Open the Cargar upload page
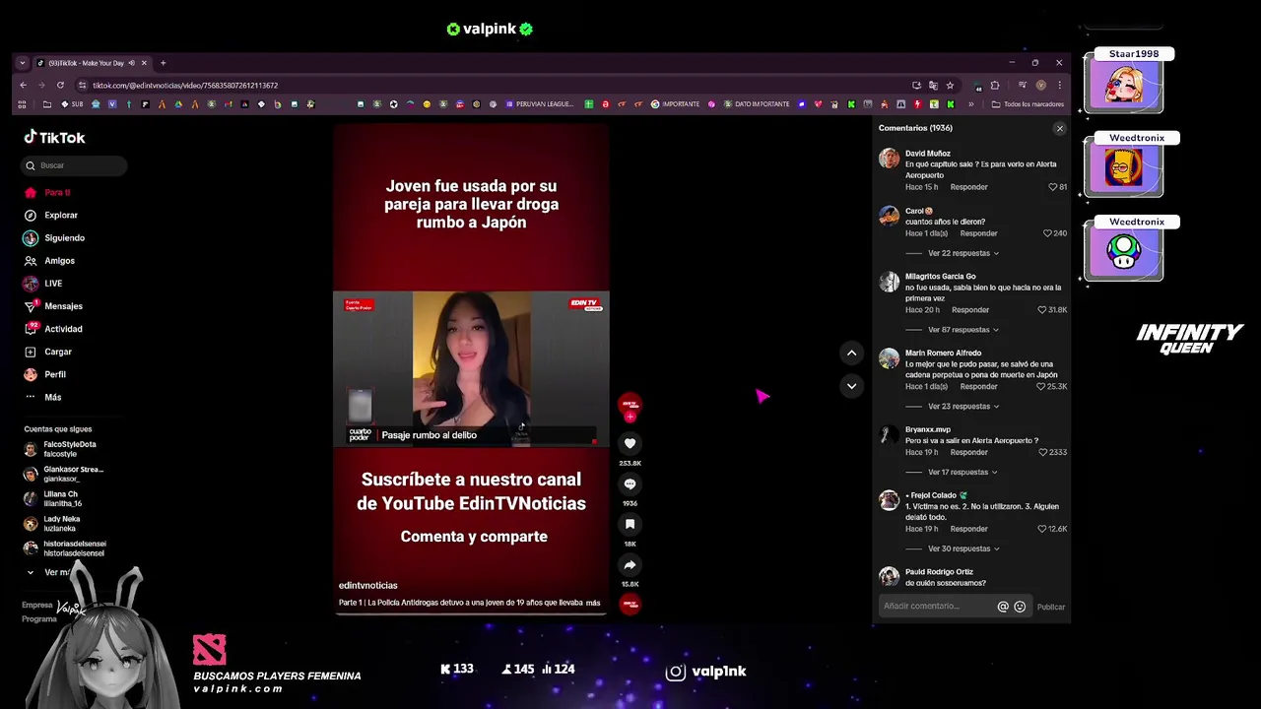Screen dimensions: 1261x709 point(48,351)
